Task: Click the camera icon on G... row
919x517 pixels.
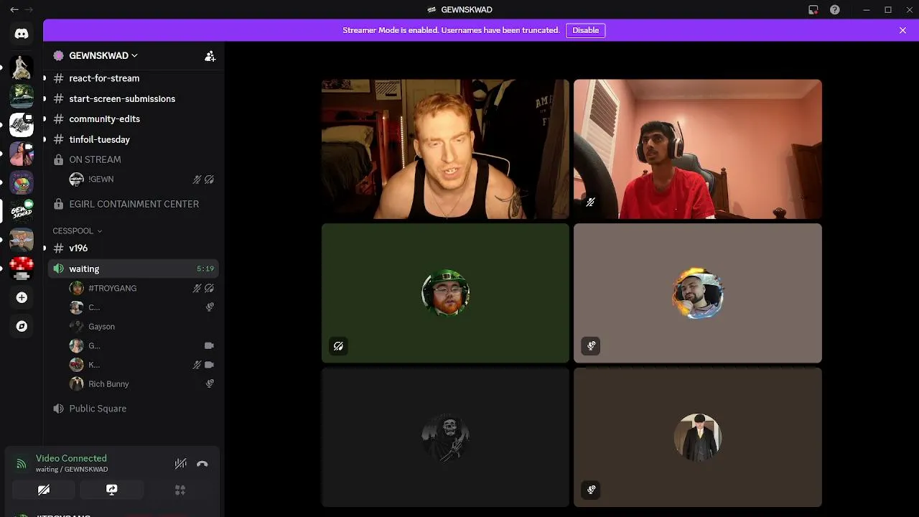Action: tap(209, 345)
